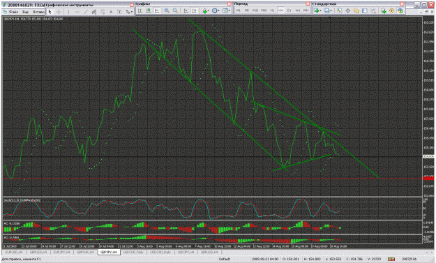The width and height of the screenshot is (436, 263).
Task: Switch timeframe to M5
Action: [x=247, y=10]
